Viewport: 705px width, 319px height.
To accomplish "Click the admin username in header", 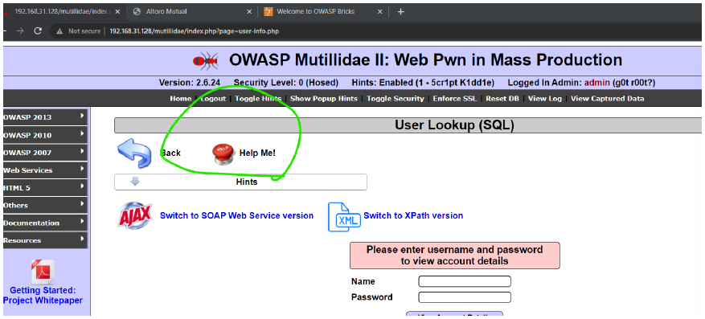I will (597, 83).
